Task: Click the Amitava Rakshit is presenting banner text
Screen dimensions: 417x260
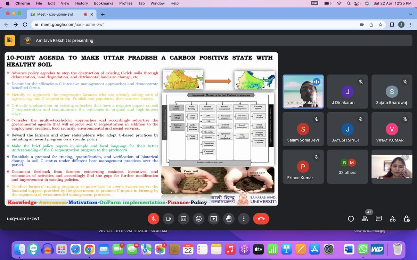Action: click(65, 41)
